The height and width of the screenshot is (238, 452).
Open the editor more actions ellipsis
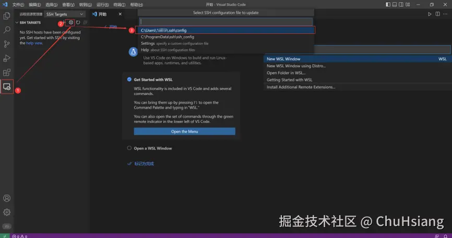point(445,14)
